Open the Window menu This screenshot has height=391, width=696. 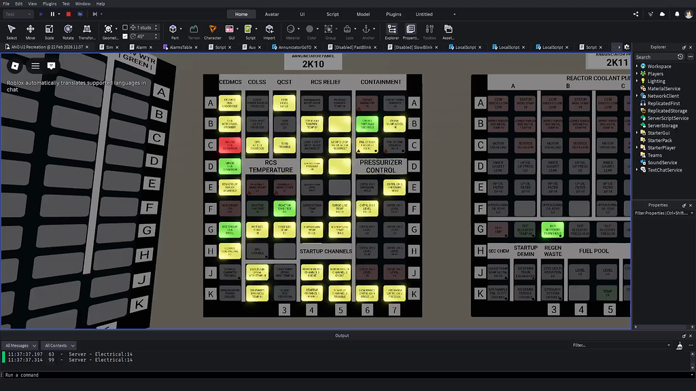(x=82, y=3)
